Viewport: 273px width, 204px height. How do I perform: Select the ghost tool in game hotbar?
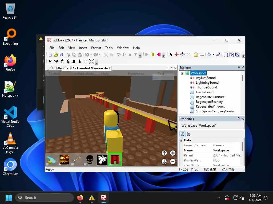coord(102,160)
